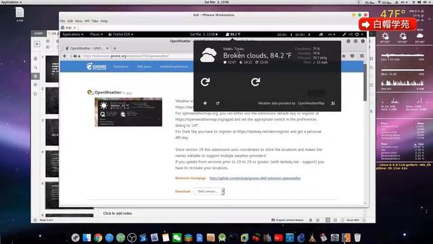Click the add slide plus button in presentation
Screen dimensions: 433x244
point(37,44)
